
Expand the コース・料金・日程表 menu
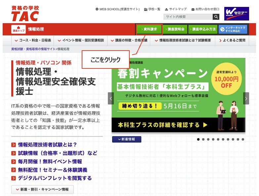tap(32, 40)
